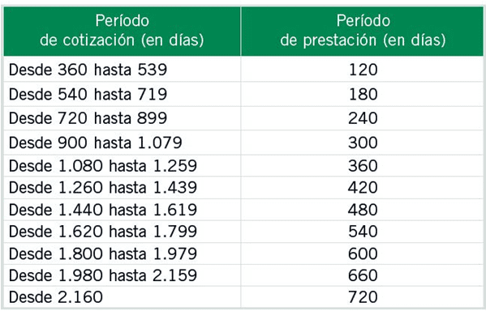486x311 pixels.
Task: Click the 120 days benefit value
Action: [363, 70]
